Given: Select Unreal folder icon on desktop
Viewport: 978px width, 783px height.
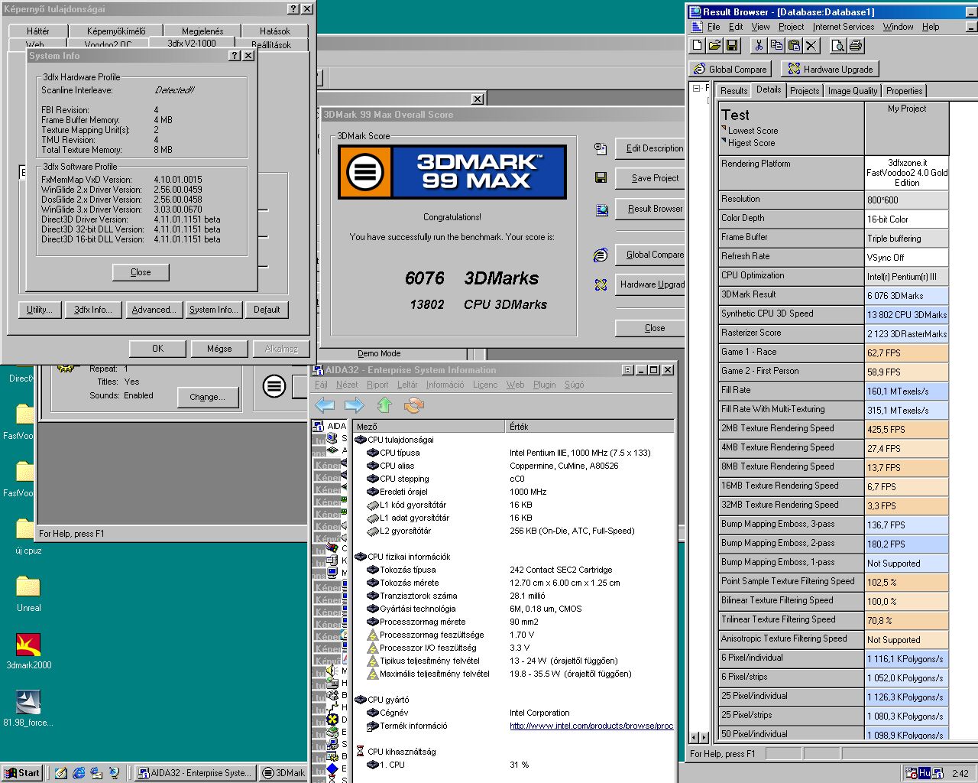Looking at the screenshot, I should [x=28, y=586].
